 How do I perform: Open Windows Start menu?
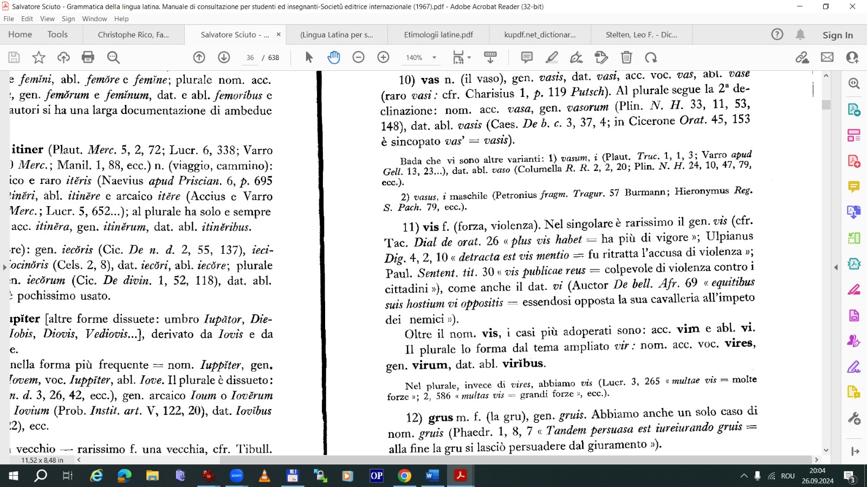point(13,476)
